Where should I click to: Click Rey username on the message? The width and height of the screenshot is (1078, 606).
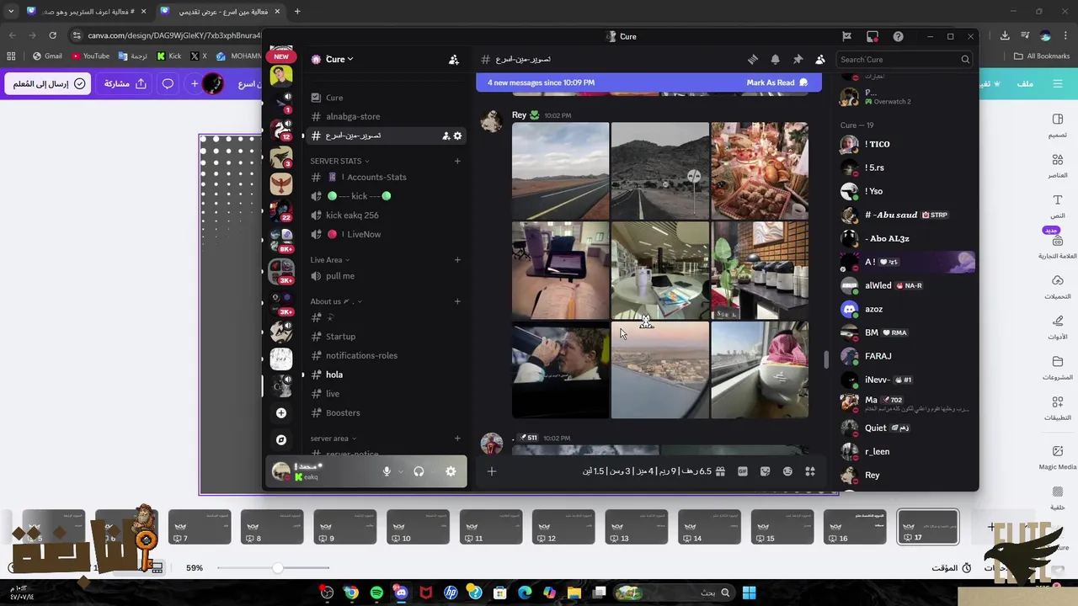coord(519,115)
